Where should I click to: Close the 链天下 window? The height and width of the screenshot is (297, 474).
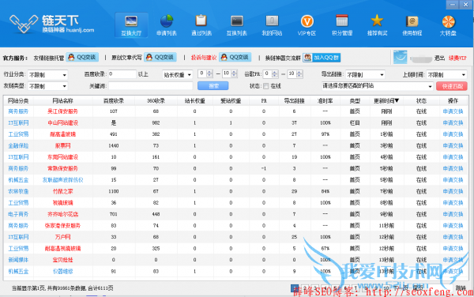pyautogui.click(x=466, y=4)
